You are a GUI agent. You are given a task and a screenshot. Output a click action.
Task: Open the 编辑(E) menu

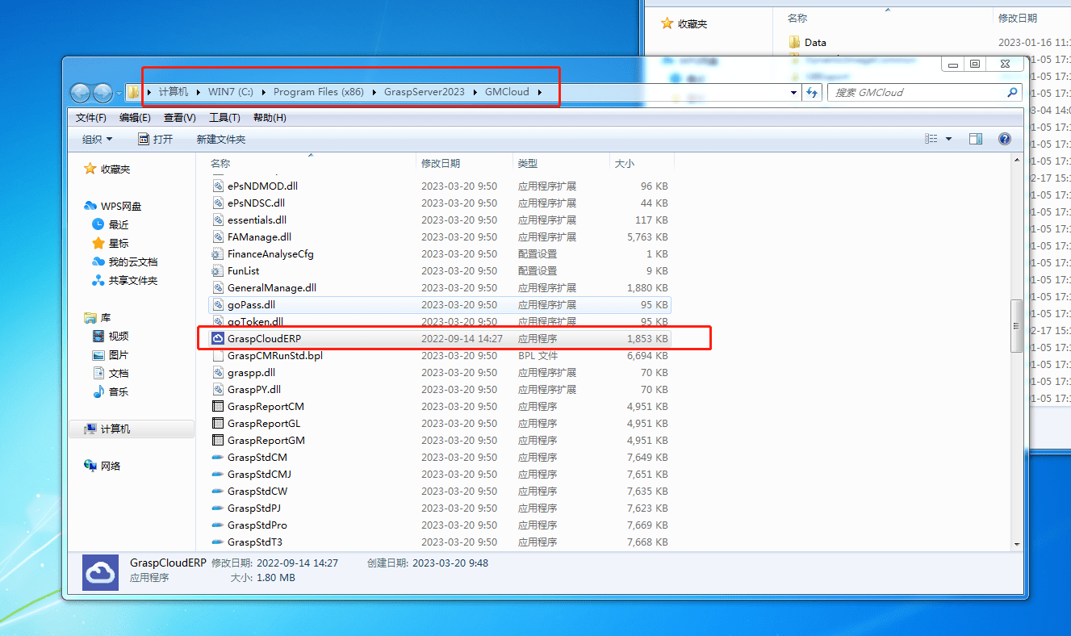[135, 118]
